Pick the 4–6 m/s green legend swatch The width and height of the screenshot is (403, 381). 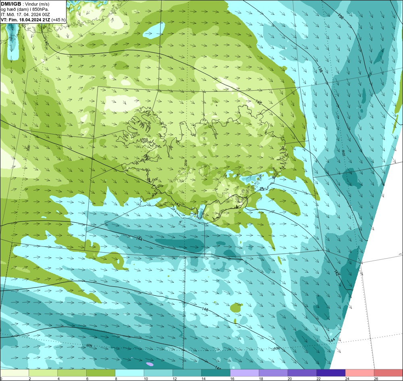[x=72, y=373]
